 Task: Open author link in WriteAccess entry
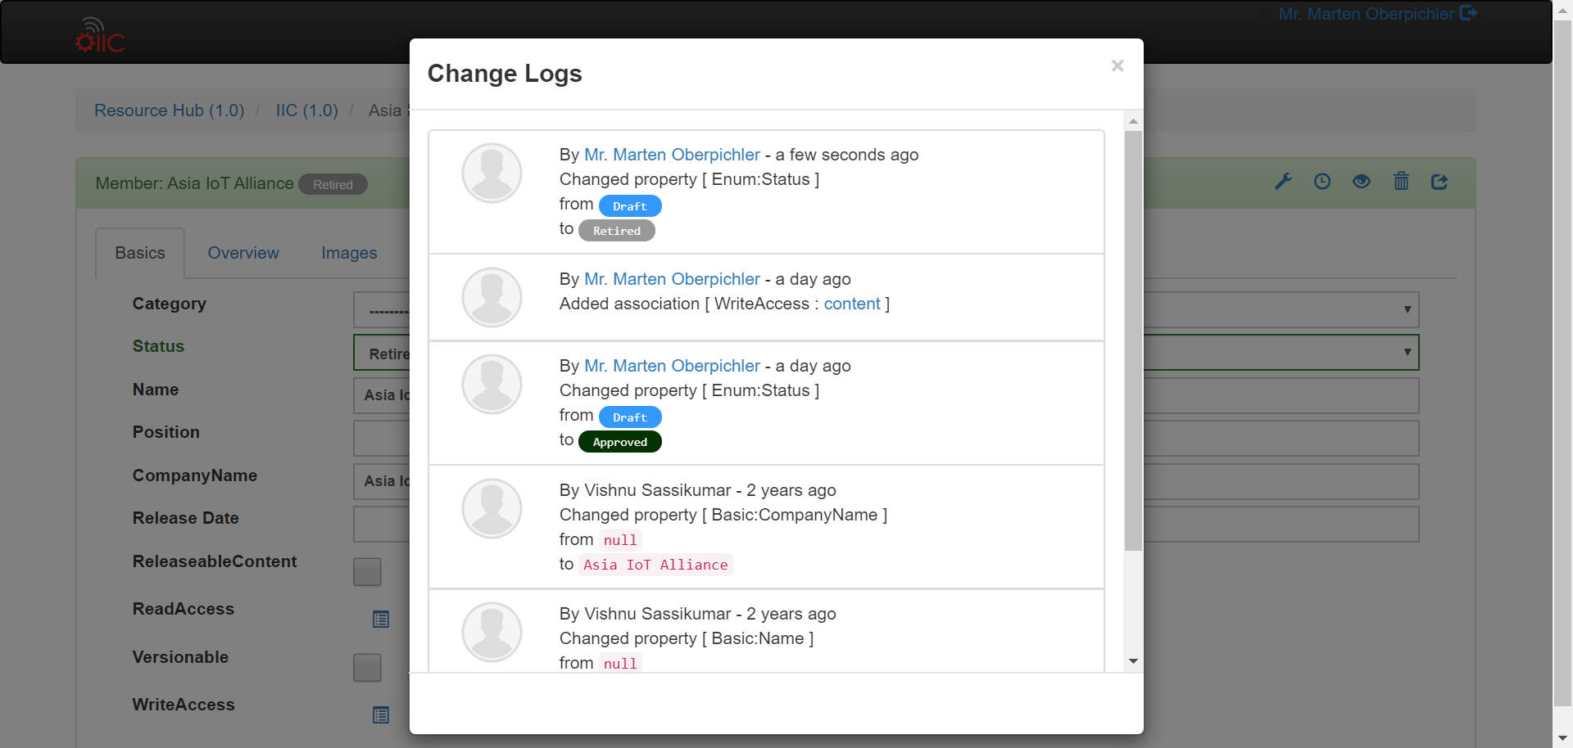[x=672, y=279]
